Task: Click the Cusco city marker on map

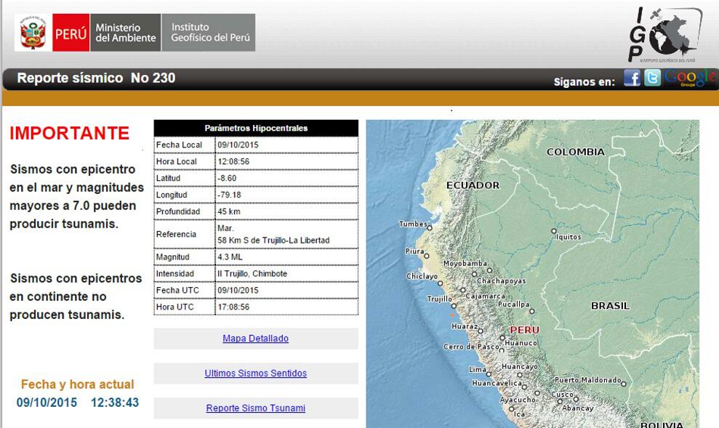Action: click(575, 397)
